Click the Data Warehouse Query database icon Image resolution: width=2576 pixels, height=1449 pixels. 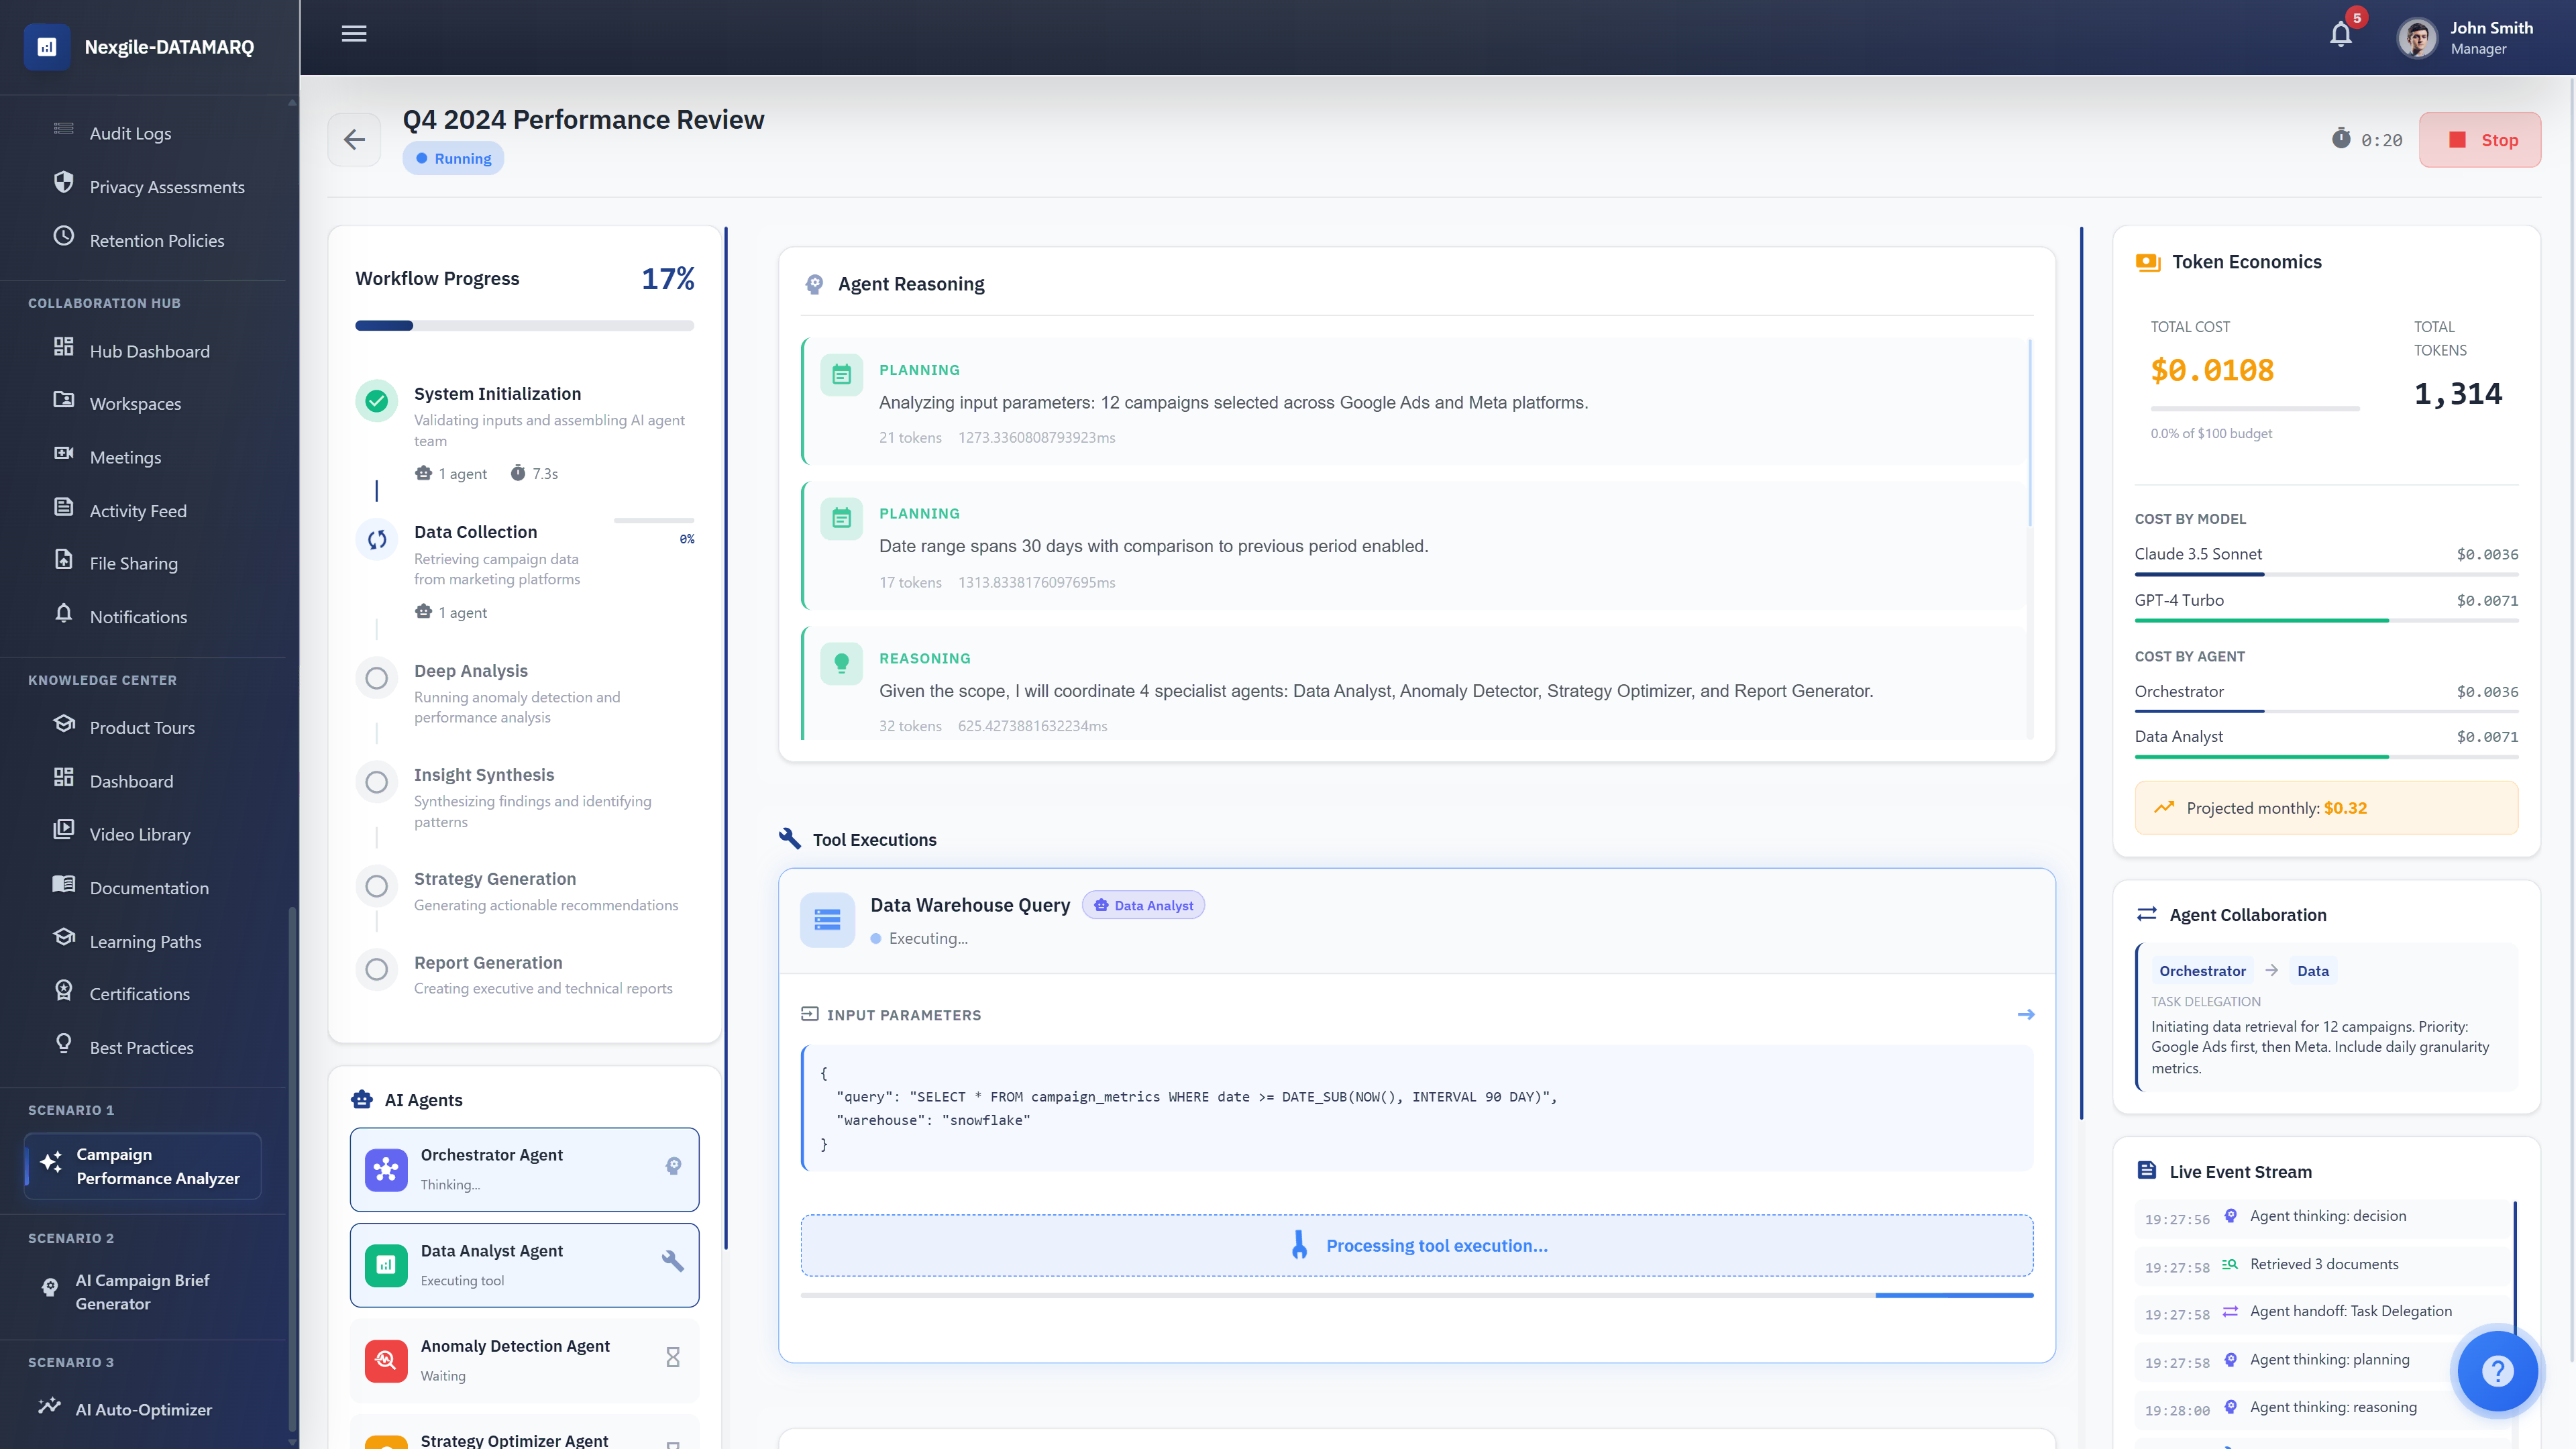click(x=827, y=919)
